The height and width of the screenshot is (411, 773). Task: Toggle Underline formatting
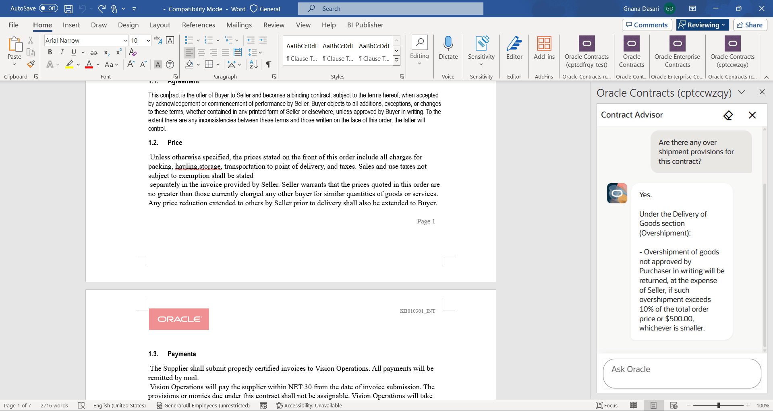74,52
